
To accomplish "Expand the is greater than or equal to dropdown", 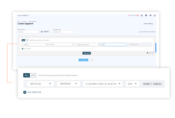I will pyautogui.click(x=87, y=45).
